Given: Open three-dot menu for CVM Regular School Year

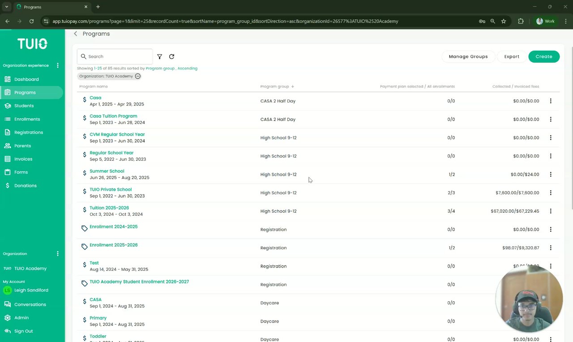Looking at the screenshot, I should coord(551,138).
